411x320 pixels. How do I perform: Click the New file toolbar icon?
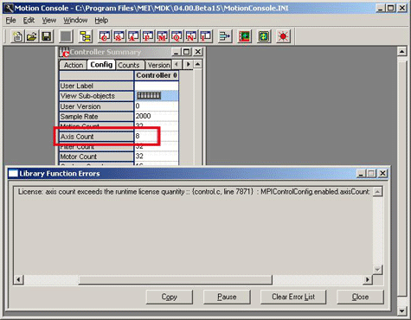click(17, 36)
